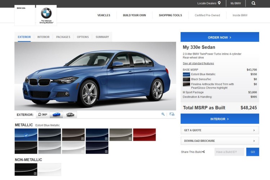Select the silver metallic swatch
Image resolution: width=270 pixels, height=180 pixels.
[50, 148]
